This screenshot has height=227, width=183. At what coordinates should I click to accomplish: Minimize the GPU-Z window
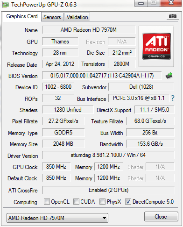tap(141, 3)
